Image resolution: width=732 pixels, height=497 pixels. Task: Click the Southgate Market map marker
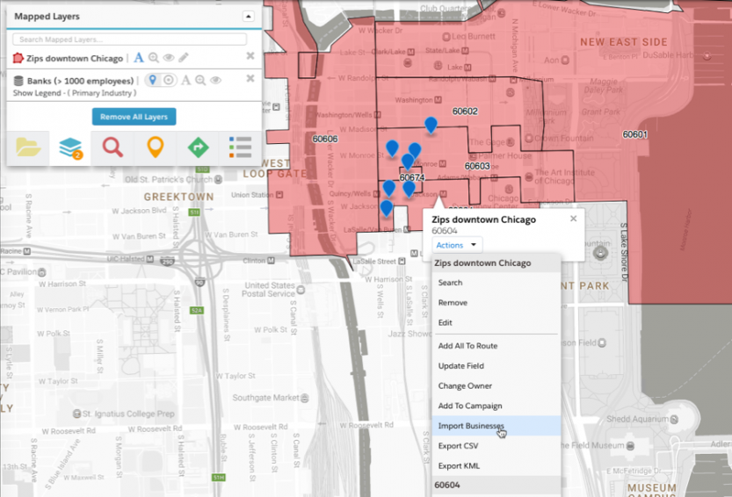[x=305, y=398]
